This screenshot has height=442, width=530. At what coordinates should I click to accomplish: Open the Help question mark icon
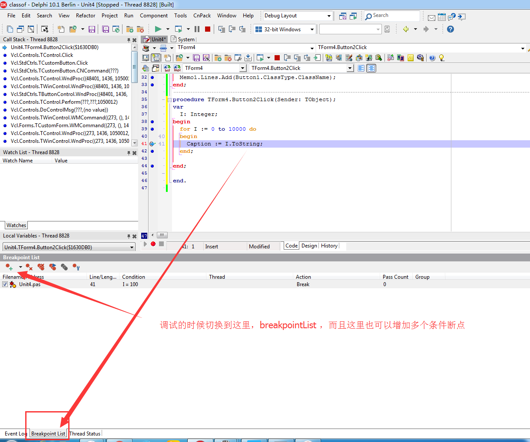click(x=450, y=29)
